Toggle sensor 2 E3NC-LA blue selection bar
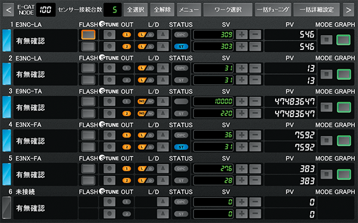Viewport: 358px width, 223px height. [7, 74]
